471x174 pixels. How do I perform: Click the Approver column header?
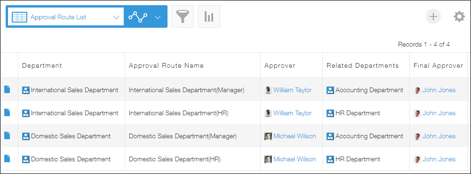292,65
